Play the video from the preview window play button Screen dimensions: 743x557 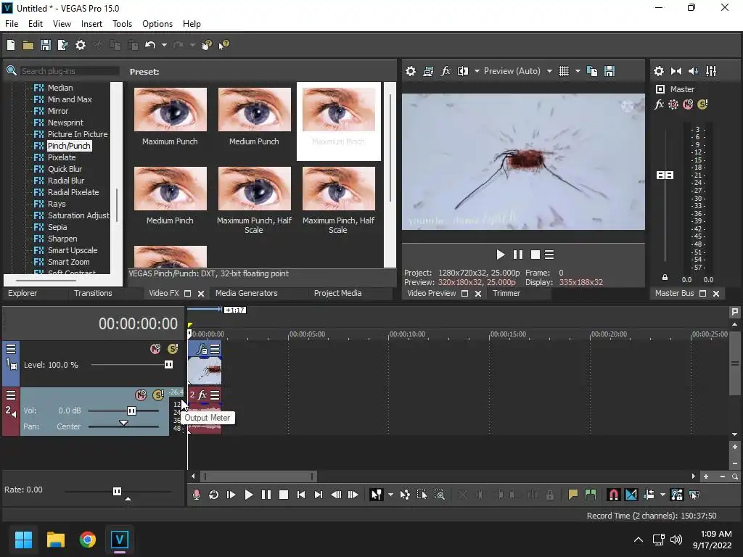pyautogui.click(x=501, y=255)
